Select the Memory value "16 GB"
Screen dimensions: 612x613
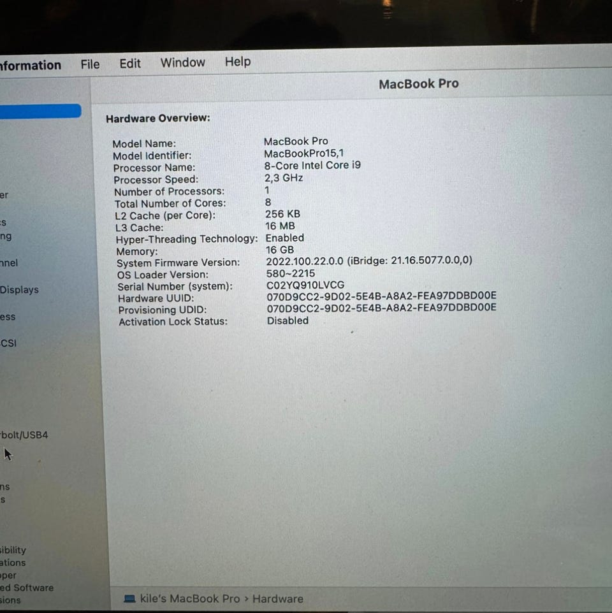pos(280,249)
